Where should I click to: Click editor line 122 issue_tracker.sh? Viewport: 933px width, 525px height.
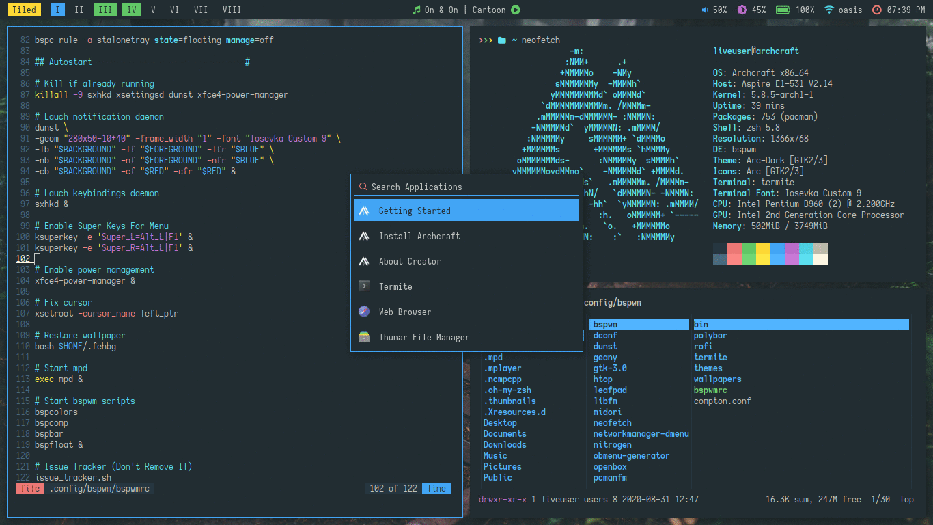73,478
